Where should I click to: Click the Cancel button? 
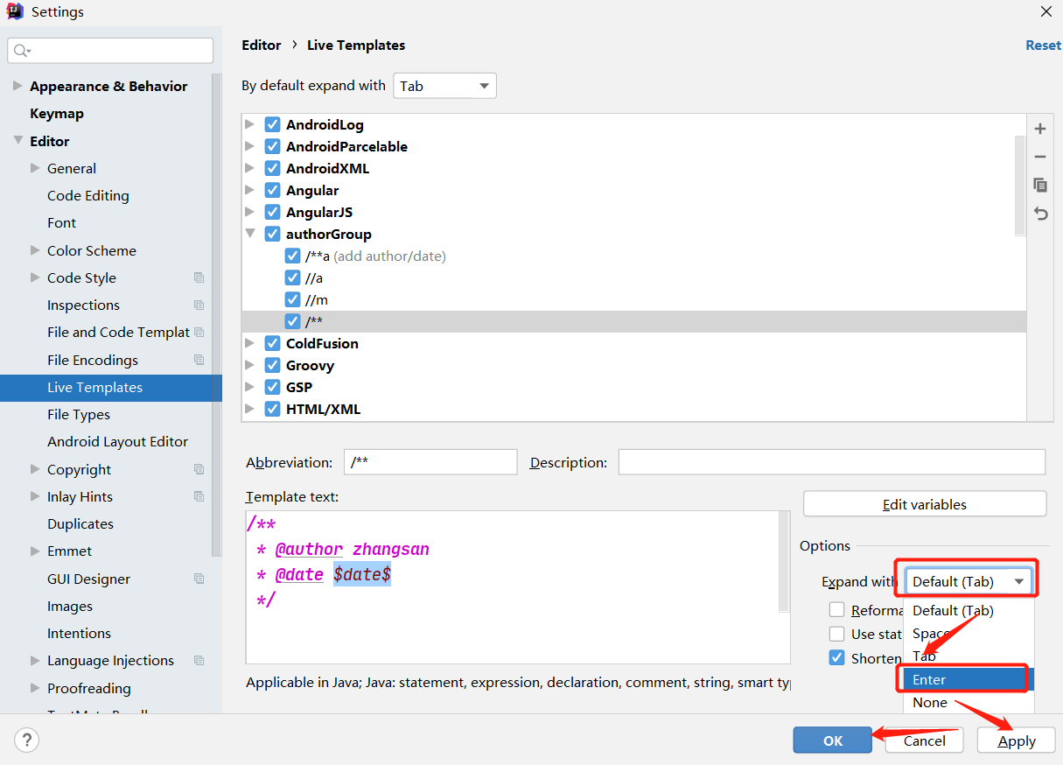click(x=925, y=740)
